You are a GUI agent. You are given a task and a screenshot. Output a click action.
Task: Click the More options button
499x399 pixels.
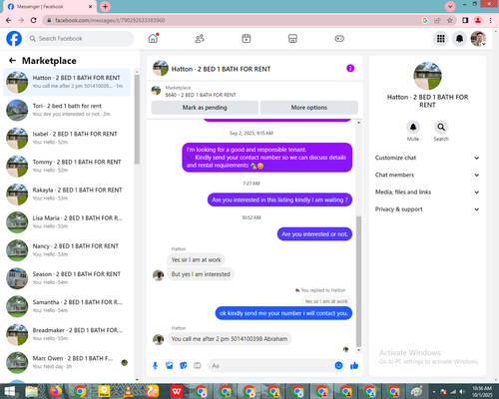pyautogui.click(x=309, y=108)
